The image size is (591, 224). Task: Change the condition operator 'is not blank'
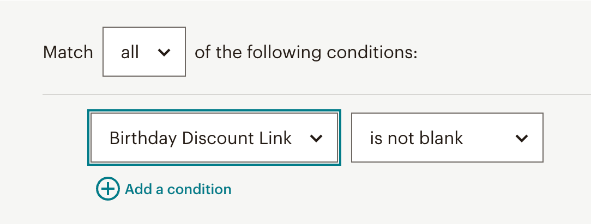(x=447, y=138)
